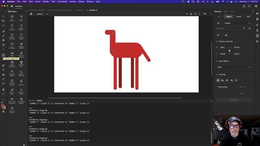Image resolution: width=260 pixels, height=146 pixels.
Task: Select the Text tool
Action: click(4, 70)
